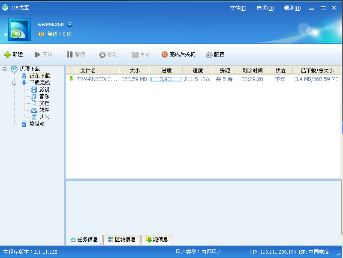Open the 帮助(H) menu
This screenshot has height=258, width=343.
pos(292,8)
